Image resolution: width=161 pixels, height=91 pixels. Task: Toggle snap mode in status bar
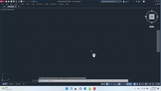[x=110, y=84]
